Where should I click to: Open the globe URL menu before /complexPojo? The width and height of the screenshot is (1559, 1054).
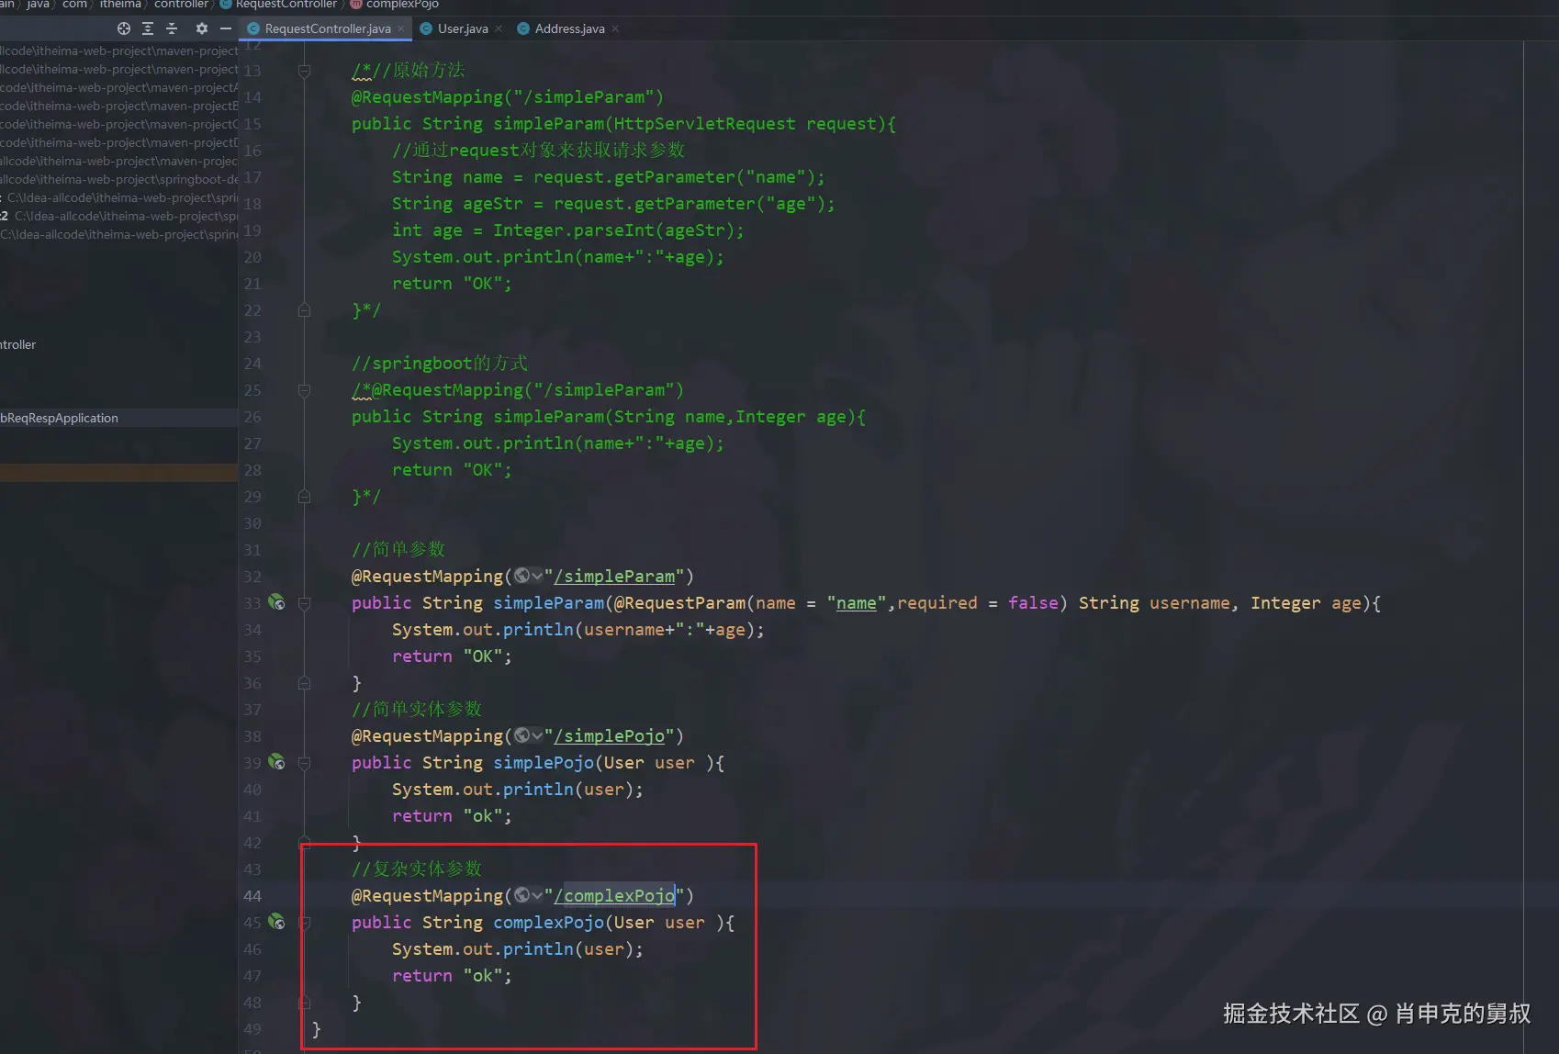(528, 896)
